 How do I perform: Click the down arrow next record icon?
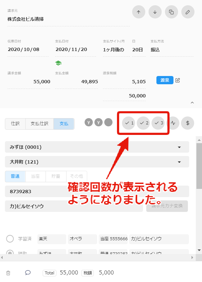[155, 12]
